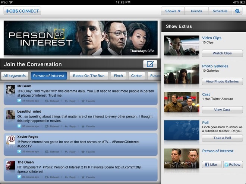Click Twitter bird icon on The Omen's tweet
Image resolution: width=246 pixels, height=184 pixels.
(19, 177)
